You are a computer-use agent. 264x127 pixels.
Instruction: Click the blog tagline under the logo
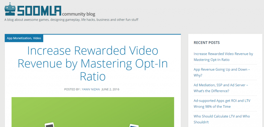point(71,20)
